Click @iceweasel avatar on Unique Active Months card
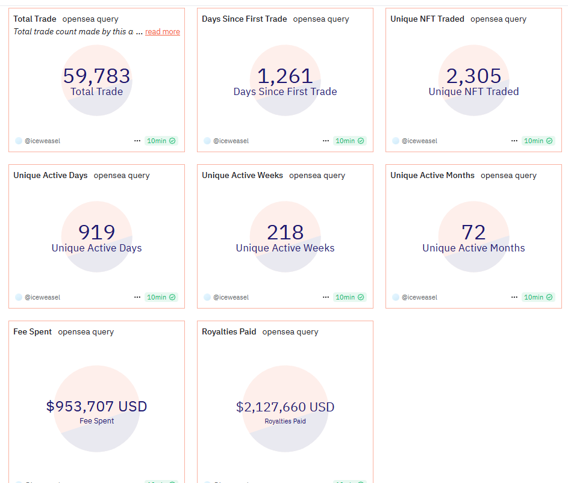The width and height of the screenshot is (568, 483). point(396,297)
